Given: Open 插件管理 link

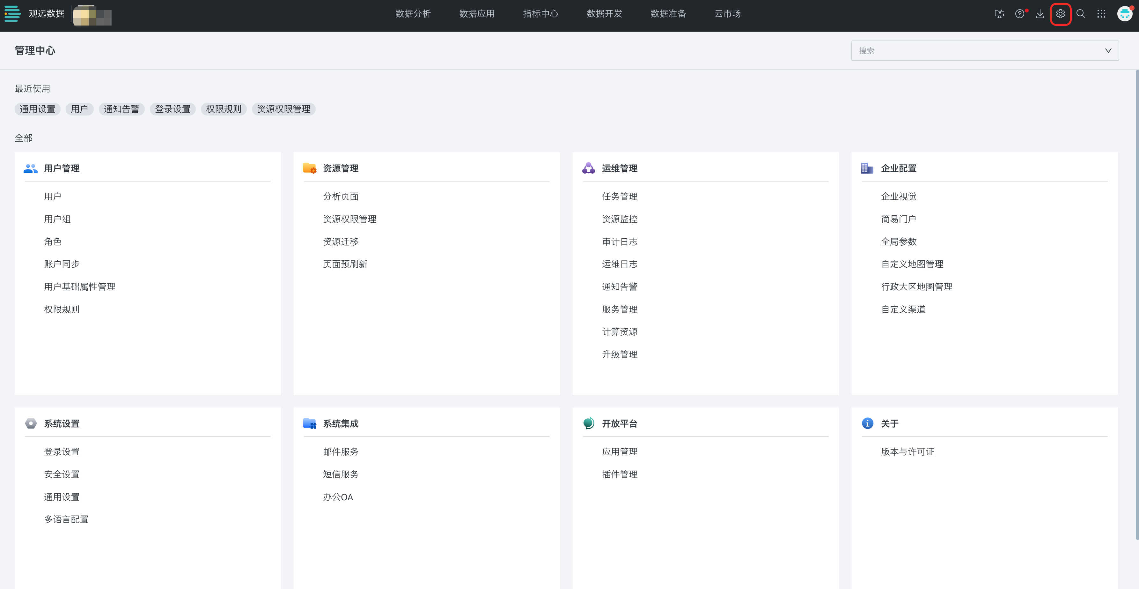Looking at the screenshot, I should 620,474.
